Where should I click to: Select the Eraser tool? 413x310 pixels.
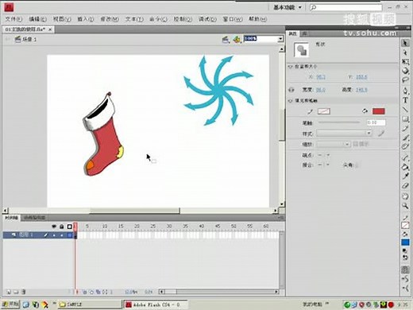click(405, 185)
